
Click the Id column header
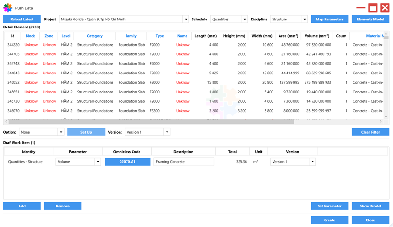(x=13, y=36)
